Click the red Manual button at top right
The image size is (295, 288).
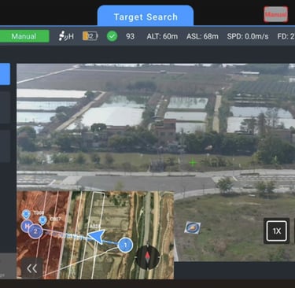276,14
